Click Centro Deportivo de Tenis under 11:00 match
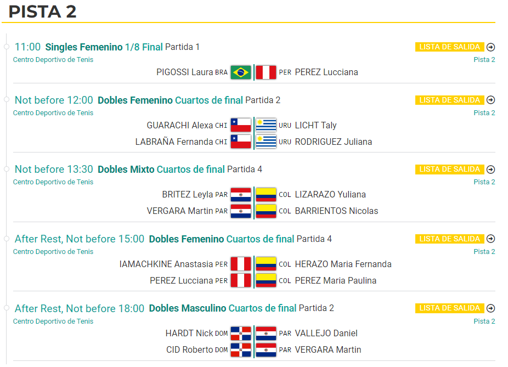 pos(53,60)
